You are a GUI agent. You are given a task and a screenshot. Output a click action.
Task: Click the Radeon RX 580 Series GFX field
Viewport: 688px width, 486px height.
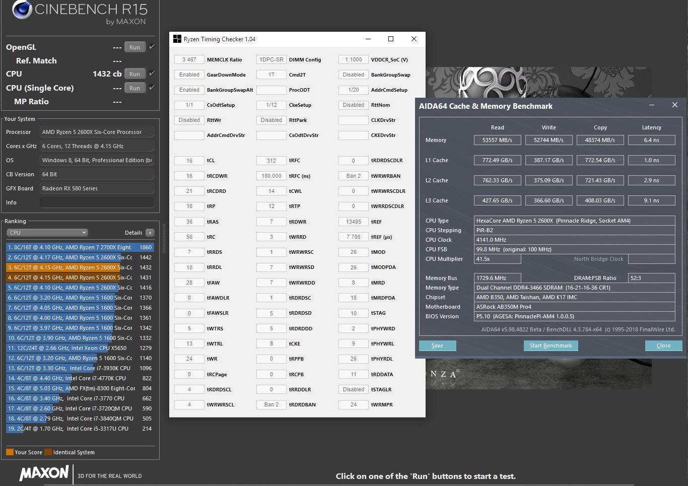click(97, 188)
